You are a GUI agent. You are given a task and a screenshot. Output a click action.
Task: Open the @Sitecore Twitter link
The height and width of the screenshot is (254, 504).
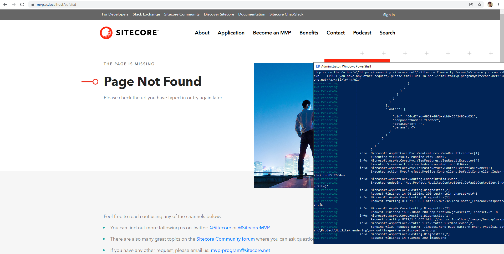pos(220,228)
